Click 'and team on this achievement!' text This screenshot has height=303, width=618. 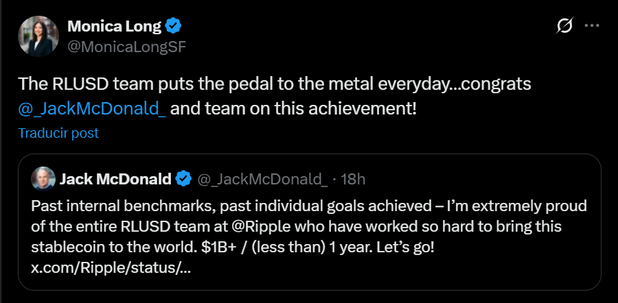point(293,108)
